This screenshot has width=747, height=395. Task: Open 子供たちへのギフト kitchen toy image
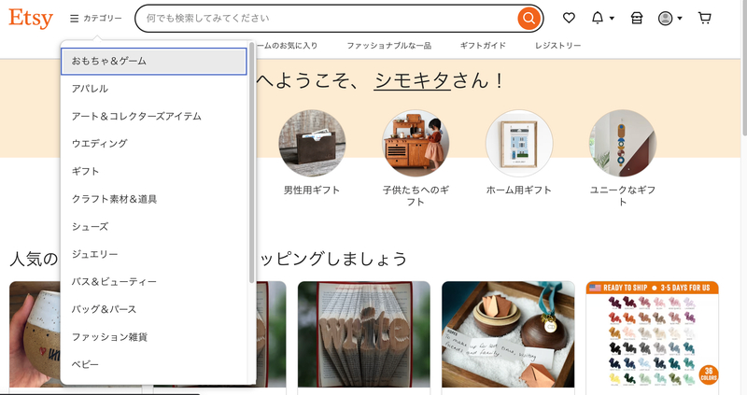point(416,144)
